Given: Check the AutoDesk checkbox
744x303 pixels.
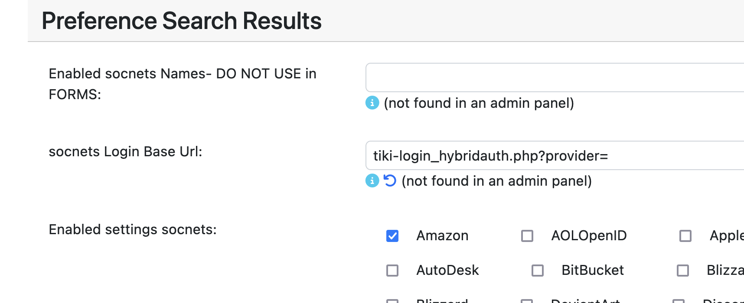Looking at the screenshot, I should 392,271.
